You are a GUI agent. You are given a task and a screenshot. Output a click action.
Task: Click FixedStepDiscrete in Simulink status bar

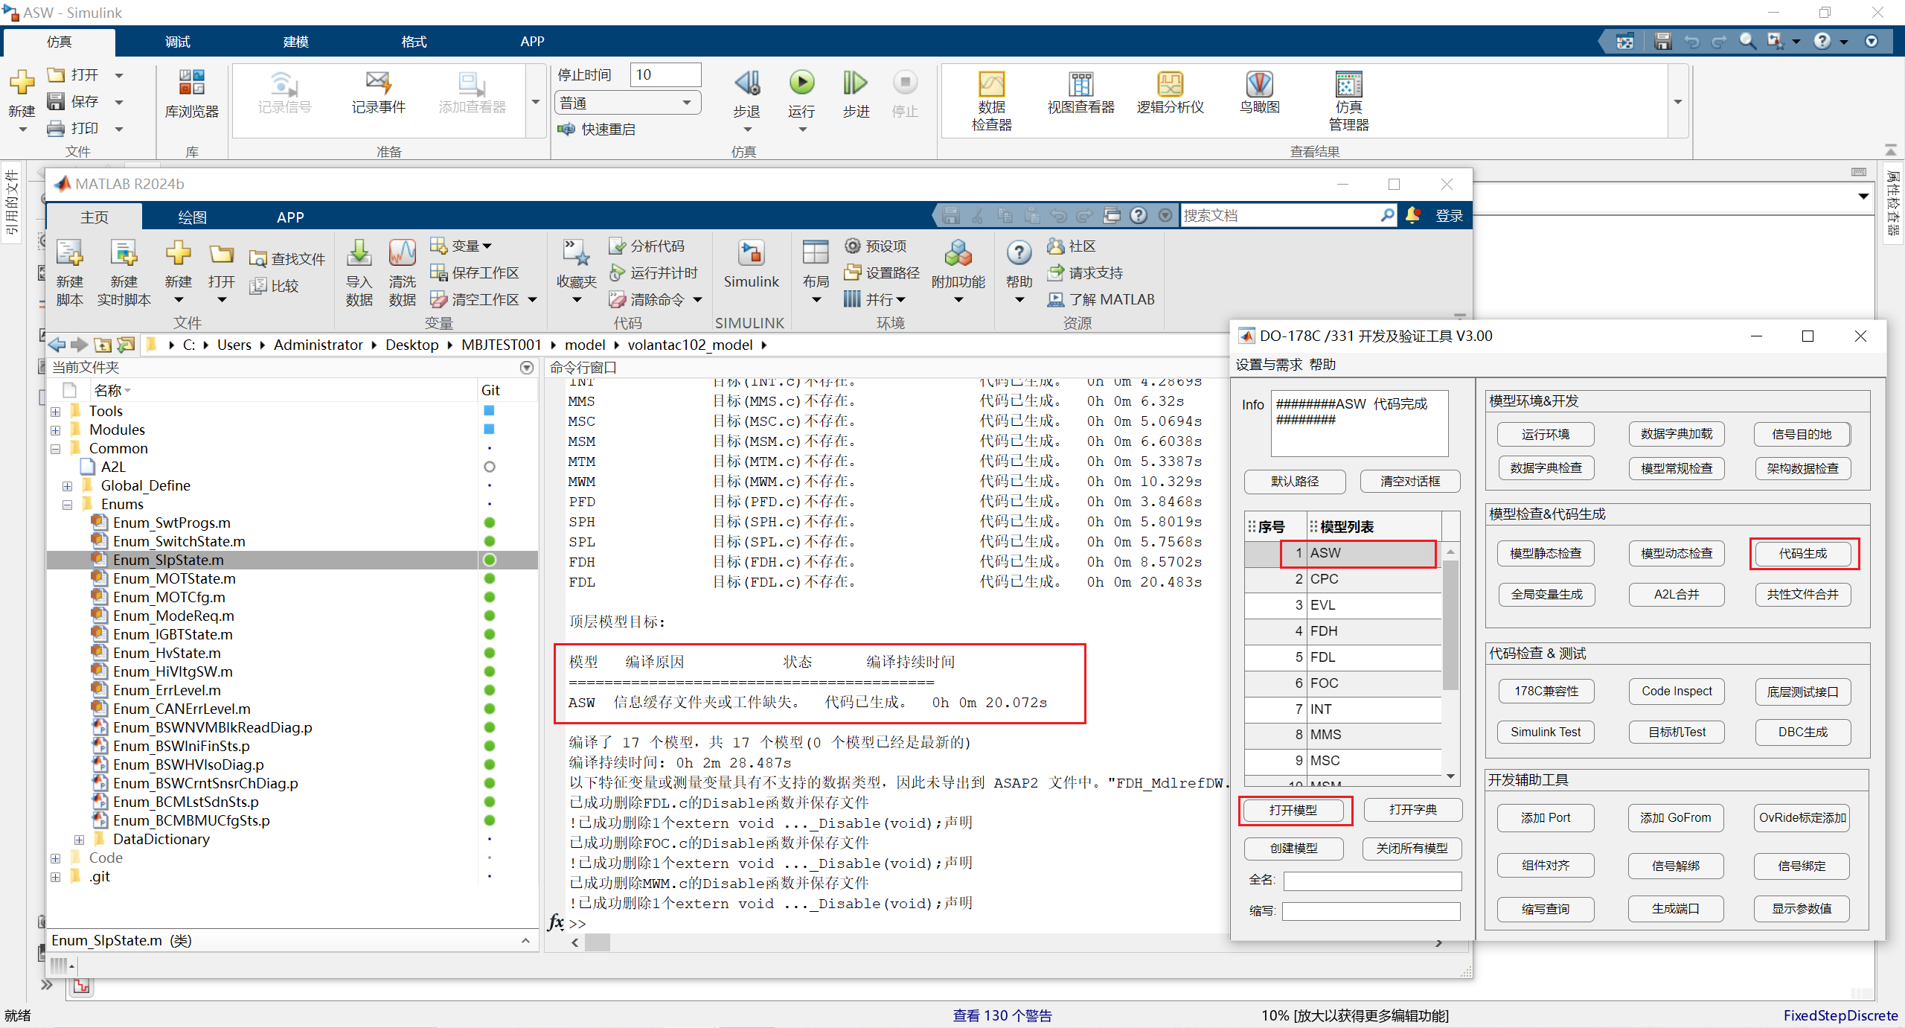pos(1840,1015)
